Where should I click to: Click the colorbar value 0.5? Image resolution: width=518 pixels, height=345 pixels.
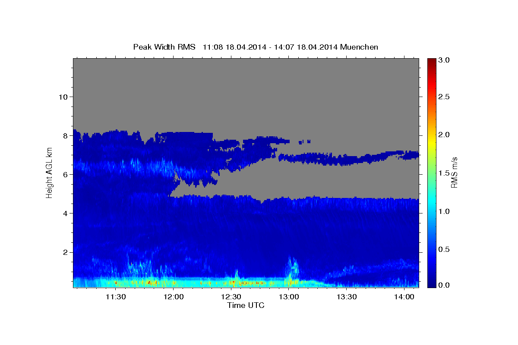click(x=444, y=250)
